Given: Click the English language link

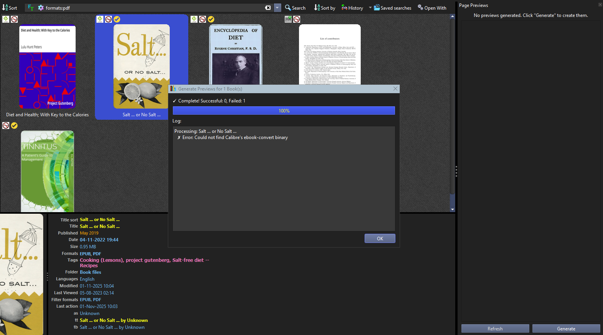Looking at the screenshot, I should coord(87,279).
